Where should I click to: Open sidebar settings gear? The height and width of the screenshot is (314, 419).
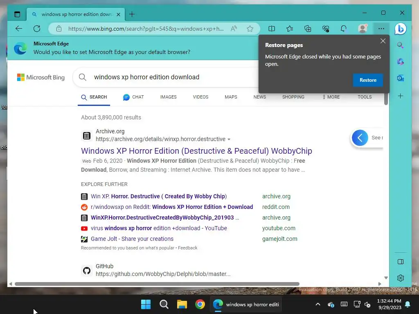401,278
